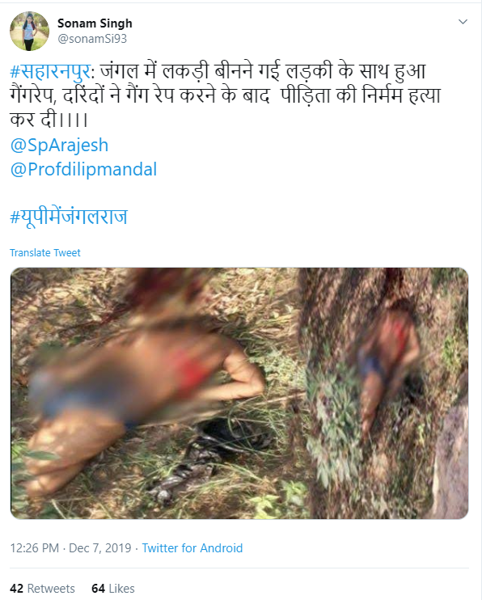Select the Translate Tweet link
482x600 pixels.
point(45,253)
